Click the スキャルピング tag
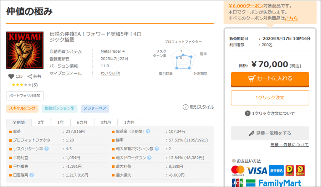This screenshot has width=321, height=187. [22, 108]
